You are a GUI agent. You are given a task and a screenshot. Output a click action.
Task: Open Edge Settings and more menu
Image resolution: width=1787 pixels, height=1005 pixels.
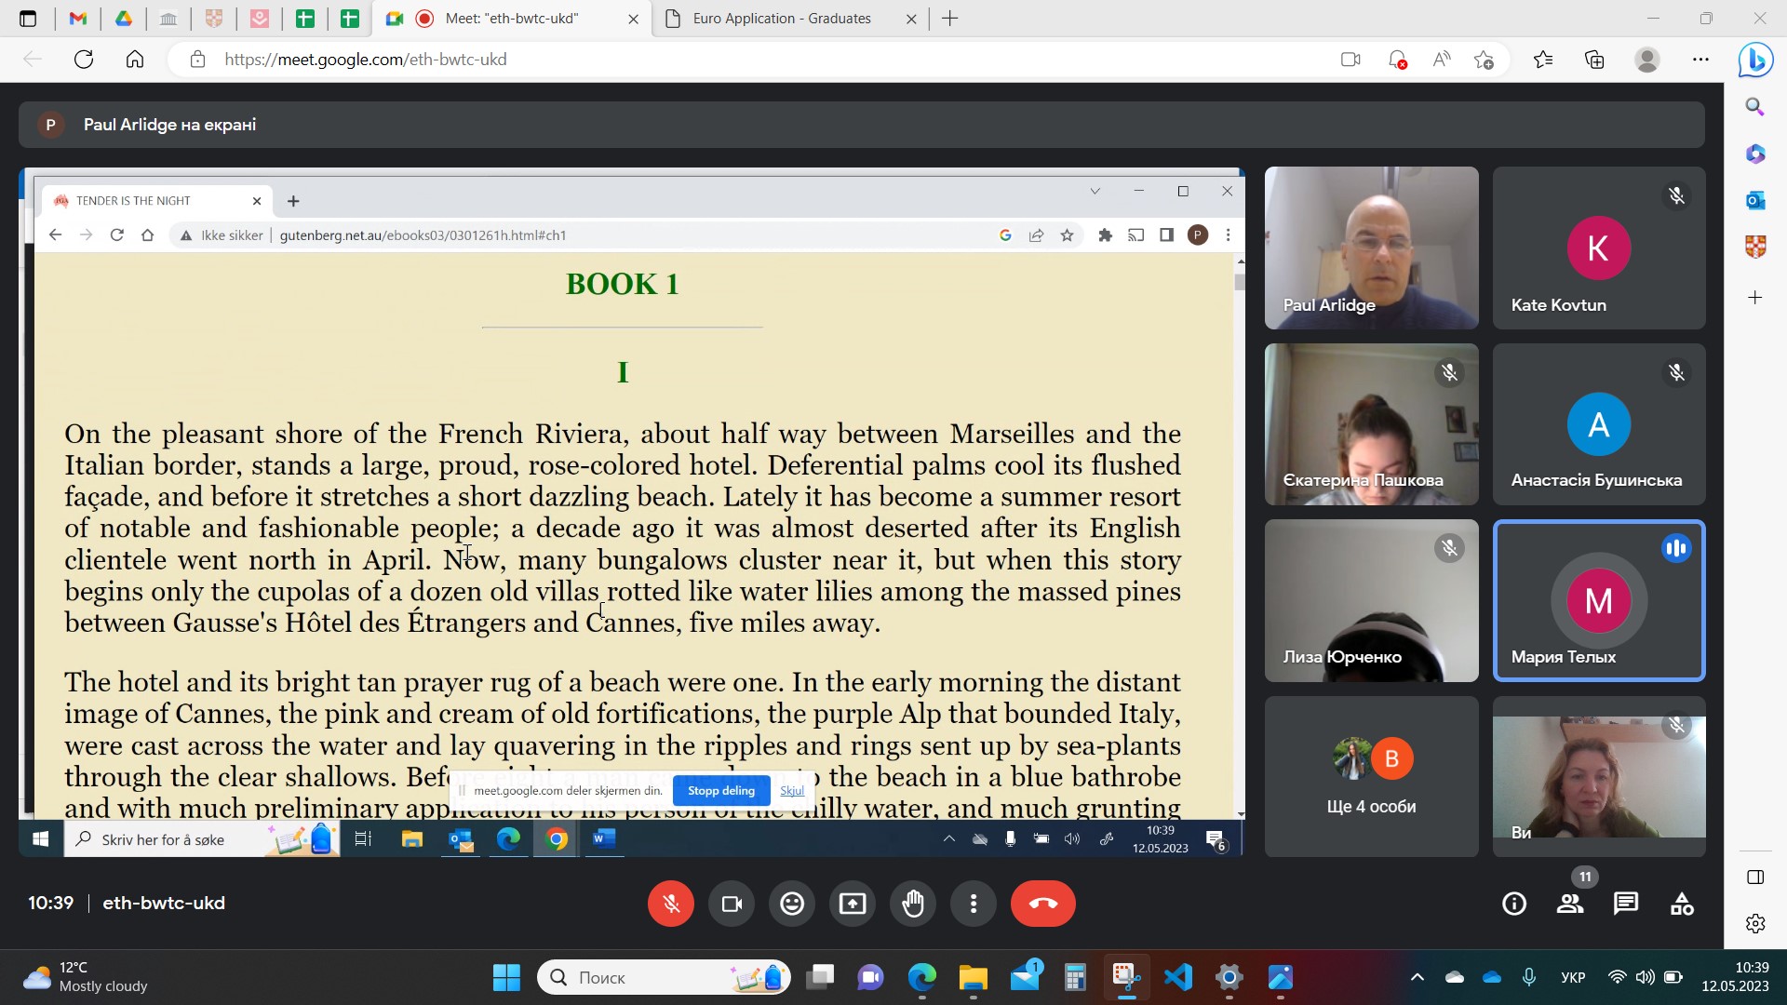coord(1700,60)
